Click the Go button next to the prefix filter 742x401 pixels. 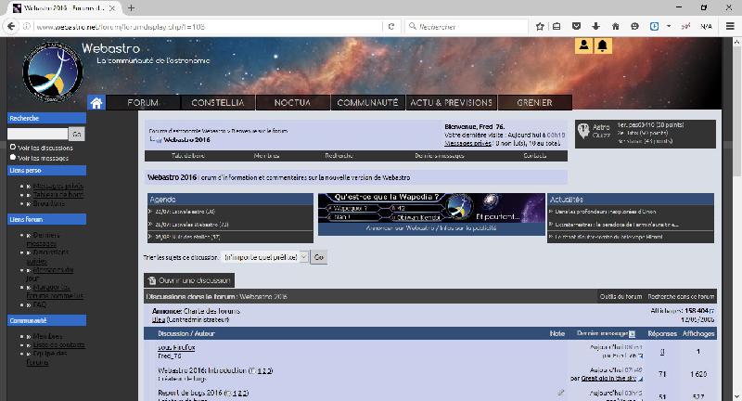point(319,257)
